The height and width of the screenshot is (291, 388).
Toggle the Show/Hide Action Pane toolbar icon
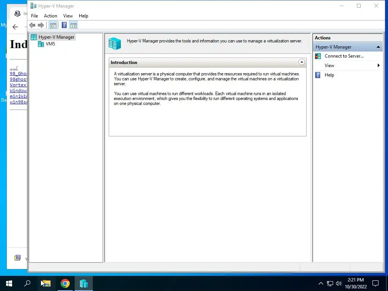pos(74,25)
